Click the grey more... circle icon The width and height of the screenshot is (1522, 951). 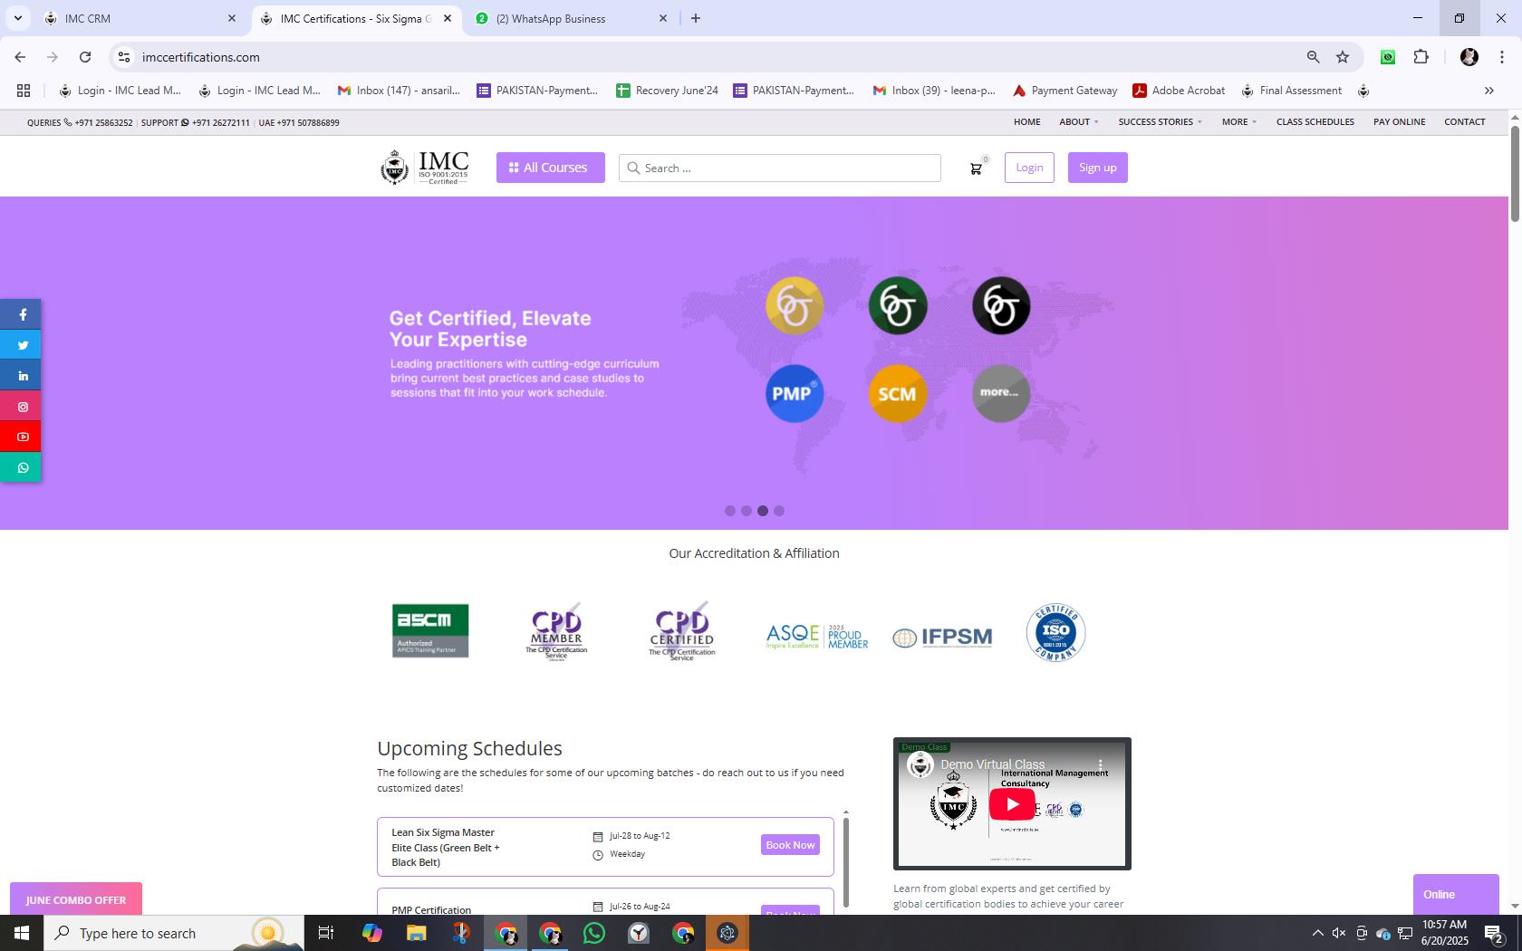[1001, 393]
